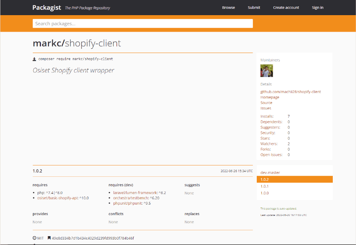Click the MIT license icon
Viewport: 356px width, 245px height.
click(x=35, y=238)
